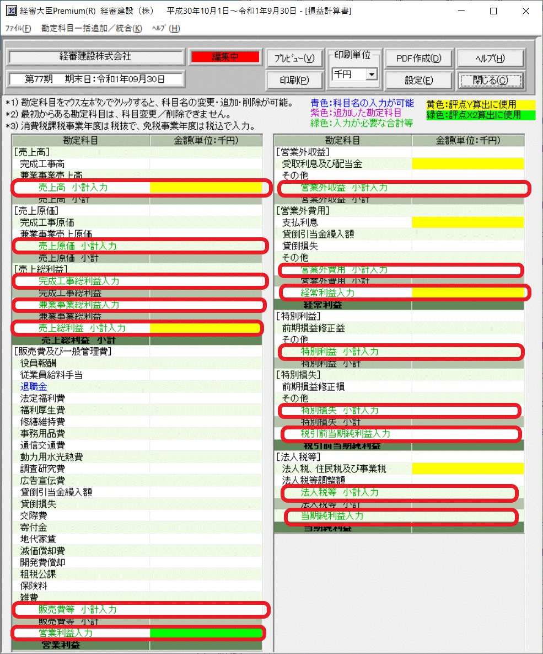
Task: Click the 完成工事高 account row
Action: click(137, 164)
